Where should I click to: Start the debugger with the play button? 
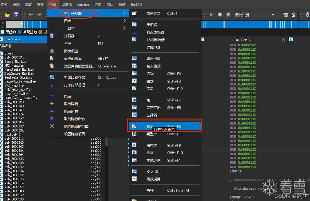point(212,14)
